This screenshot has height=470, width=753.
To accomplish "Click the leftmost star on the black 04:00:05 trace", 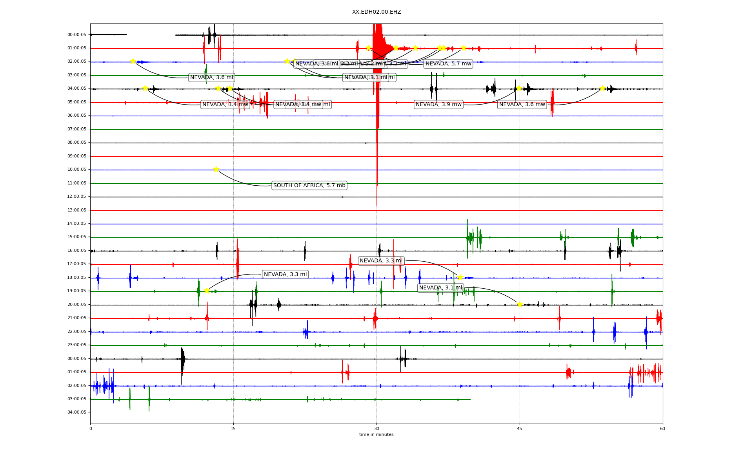I will coord(145,88).
